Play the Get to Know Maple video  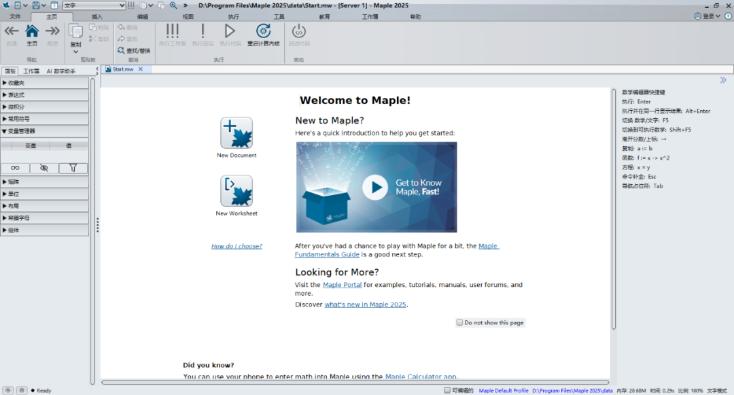tap(376, 186)
